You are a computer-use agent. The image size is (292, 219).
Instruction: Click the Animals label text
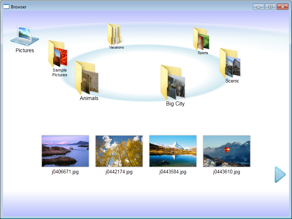coord(89,98)
